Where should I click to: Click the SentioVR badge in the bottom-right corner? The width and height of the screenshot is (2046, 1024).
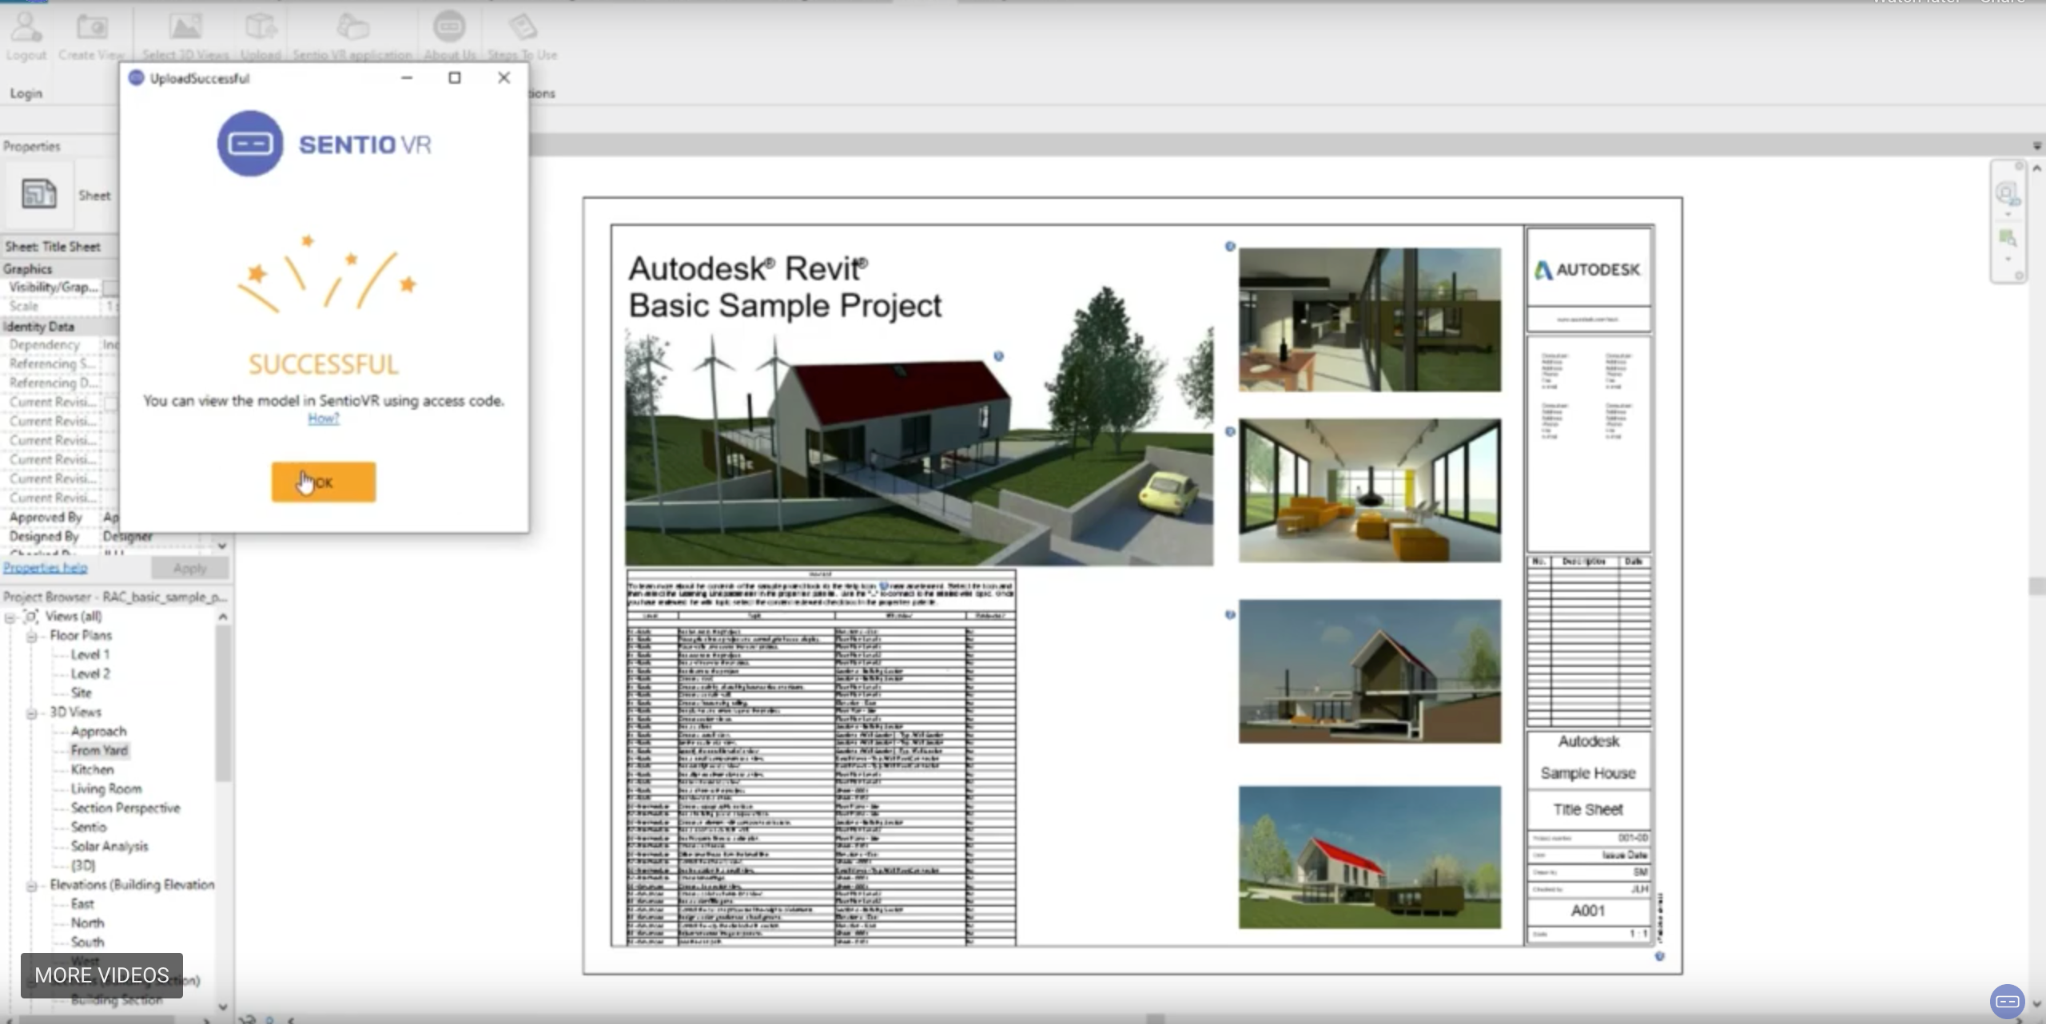2008,1002
